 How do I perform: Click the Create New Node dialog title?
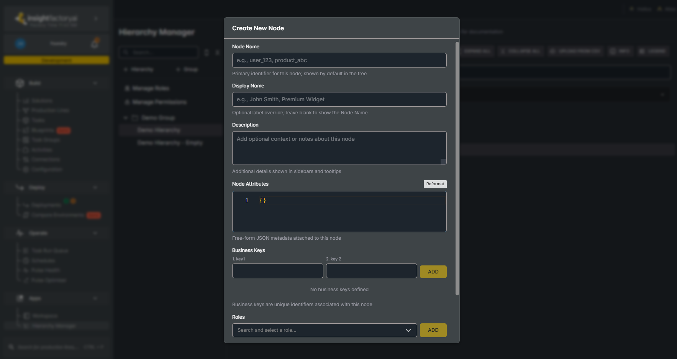[x=258, y=28]
